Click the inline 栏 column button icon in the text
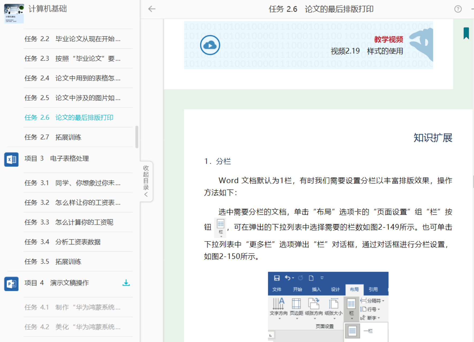 [220, 228]
